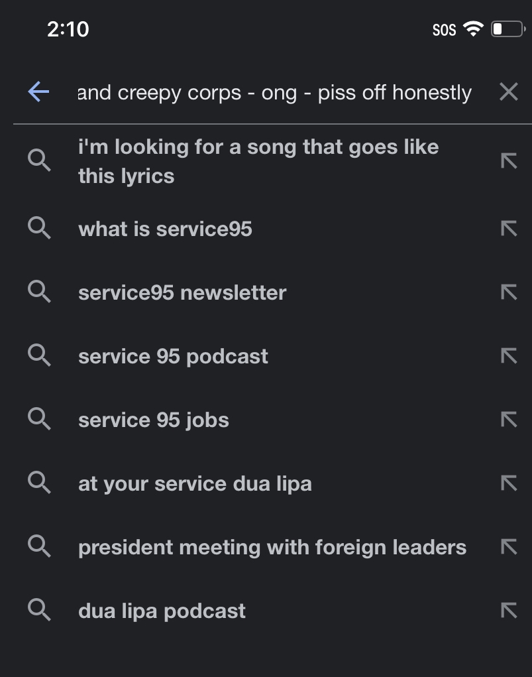The image size is (532, 677).
Task: Choose the "service95 newsletter" suggestion
Action: coord(182,293)
